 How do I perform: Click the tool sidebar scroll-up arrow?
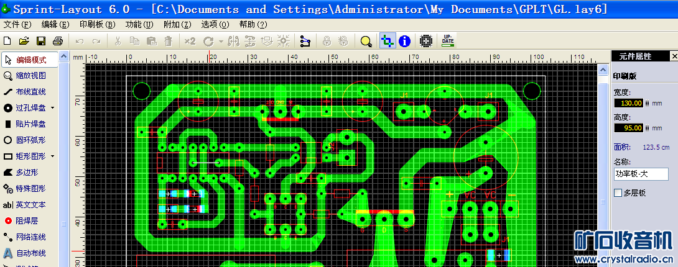(63, 57)
